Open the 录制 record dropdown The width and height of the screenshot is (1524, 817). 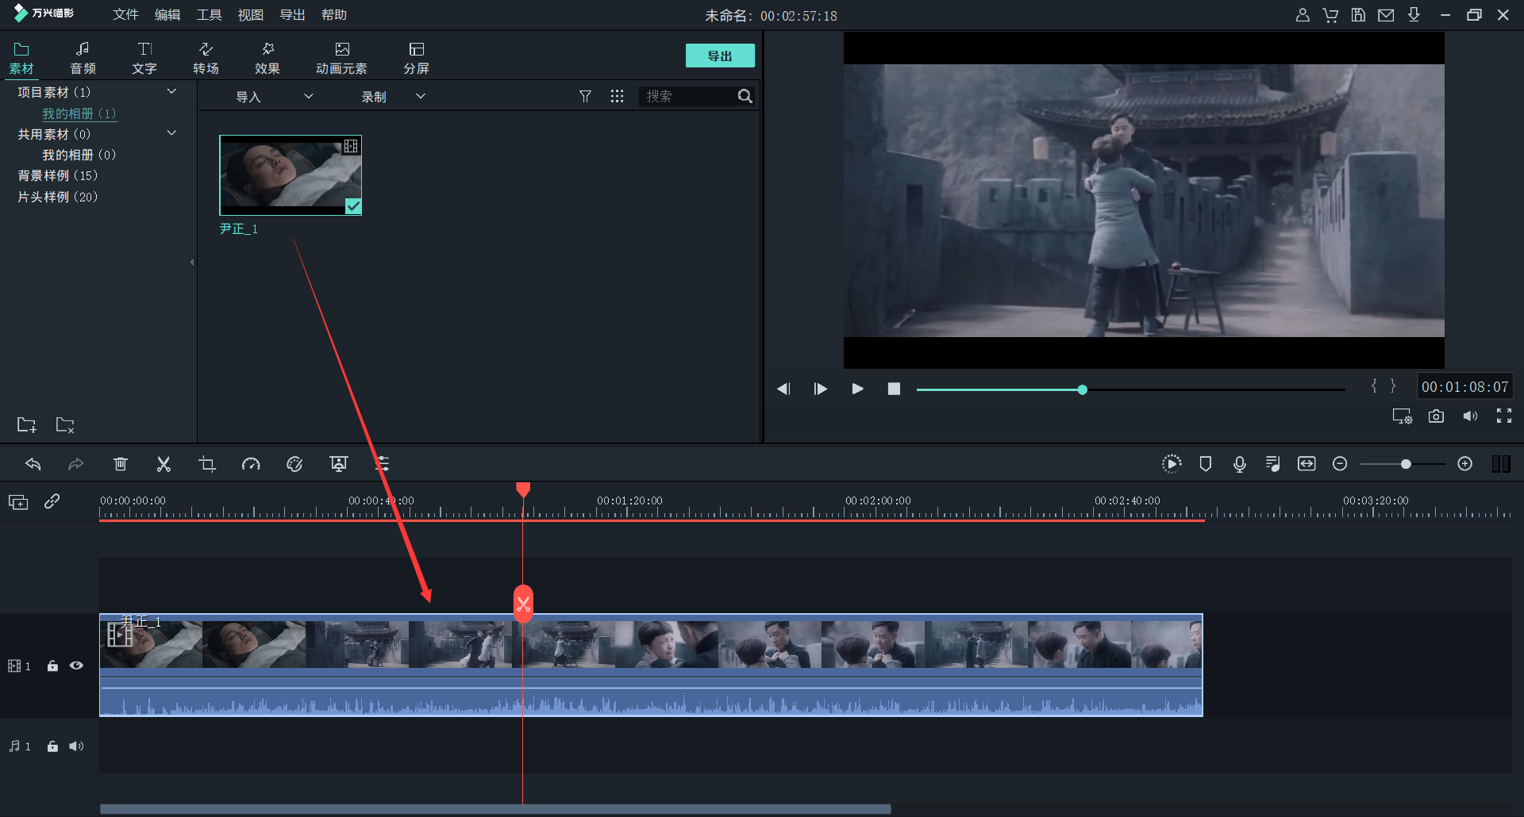click(421, 97)
